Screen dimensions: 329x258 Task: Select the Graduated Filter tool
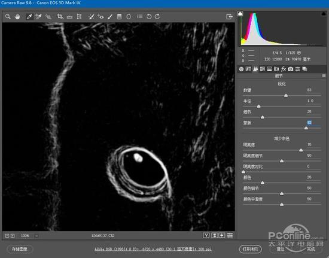(x=119, y=17)
